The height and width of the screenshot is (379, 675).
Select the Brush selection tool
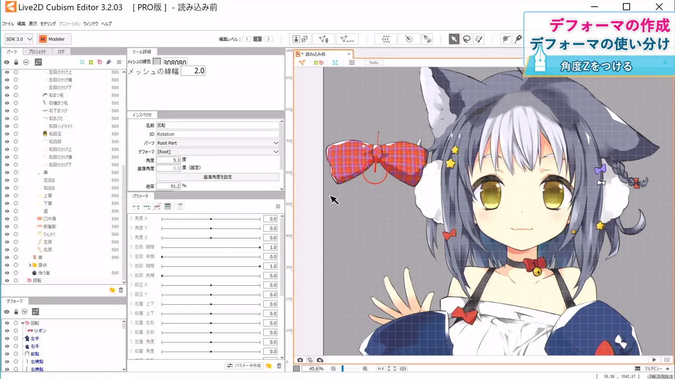(x=480, y=38)
